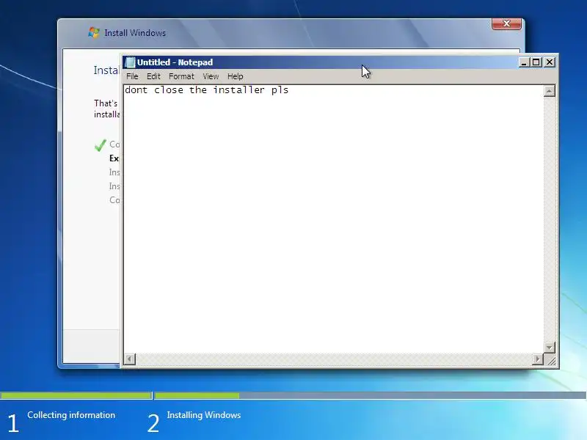The height and width of the screenshot is (440, 587).
Task: Click the Notepad icon in title bar
Action: pos(130,62)
